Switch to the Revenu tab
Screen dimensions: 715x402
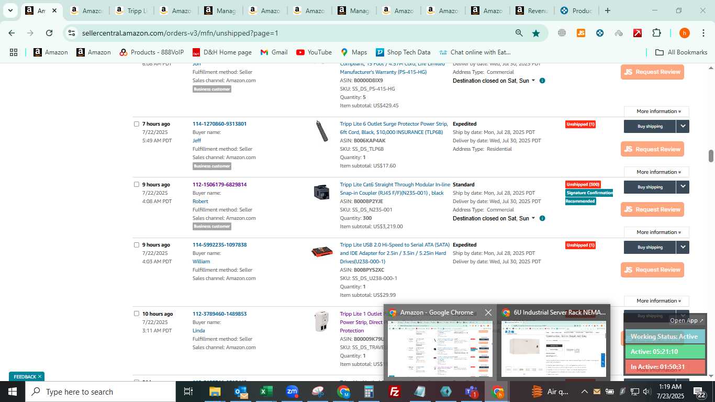[x=531, y=10]
